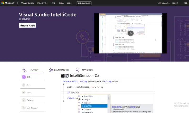Expand the developer tools dropdown after Visual Studio
Screen dimensions: 189x113
(43, 3)
